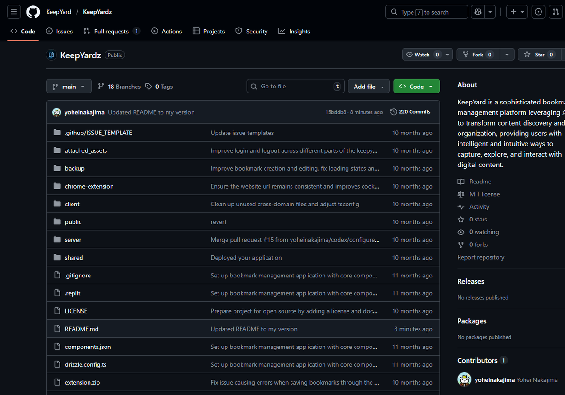This screenshot has height=395, width=565.
Task: Open the components.json file
Action: tap(88, 347)
